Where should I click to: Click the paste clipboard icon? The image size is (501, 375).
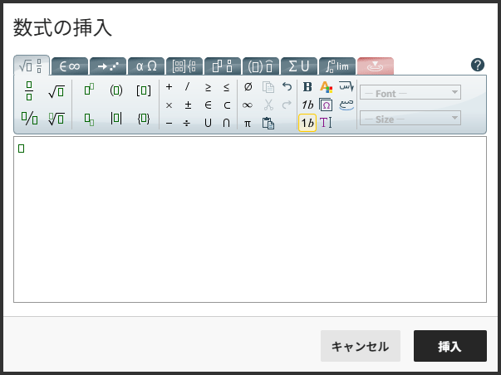[x=268, y=123]
